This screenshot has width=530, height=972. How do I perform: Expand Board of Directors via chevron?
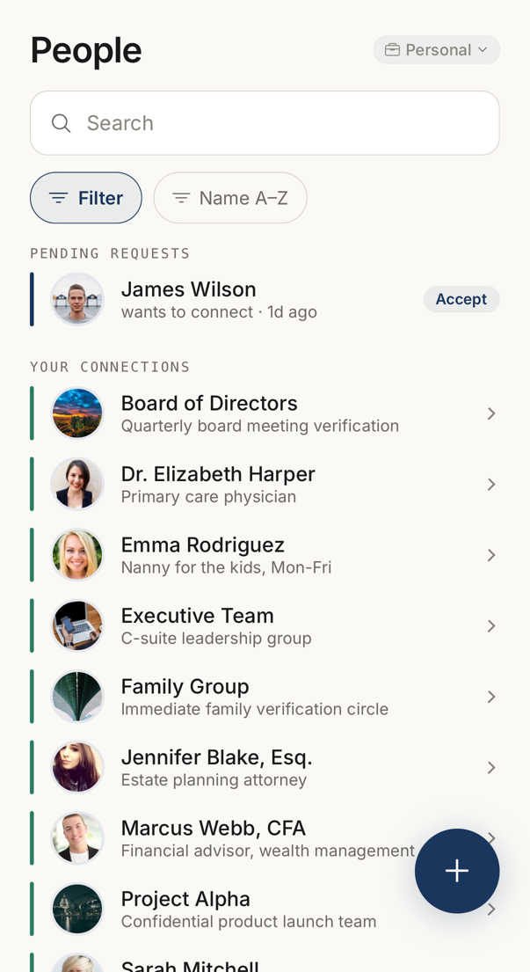tap(491, 413)
